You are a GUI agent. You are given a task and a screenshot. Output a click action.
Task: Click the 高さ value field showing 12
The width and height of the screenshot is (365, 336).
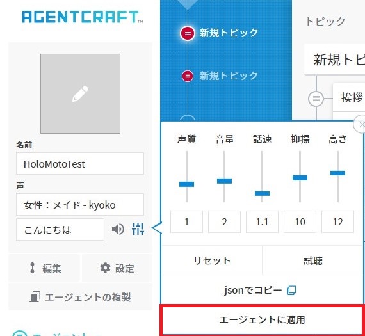pyautogui.click(x=337, y=221)
